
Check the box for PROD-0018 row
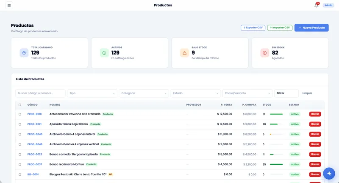[20, 114]
